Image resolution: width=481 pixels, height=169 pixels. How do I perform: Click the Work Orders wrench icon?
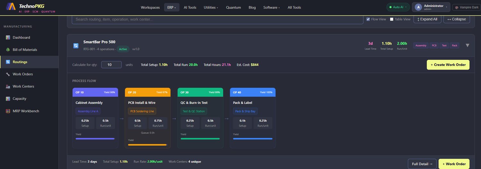coord(8,74)
